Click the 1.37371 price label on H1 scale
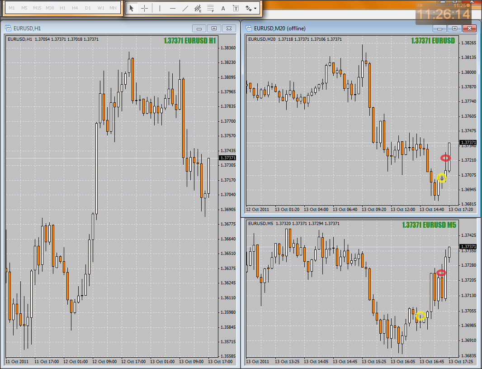The image size is (482, 369). (x=227, y=158)
